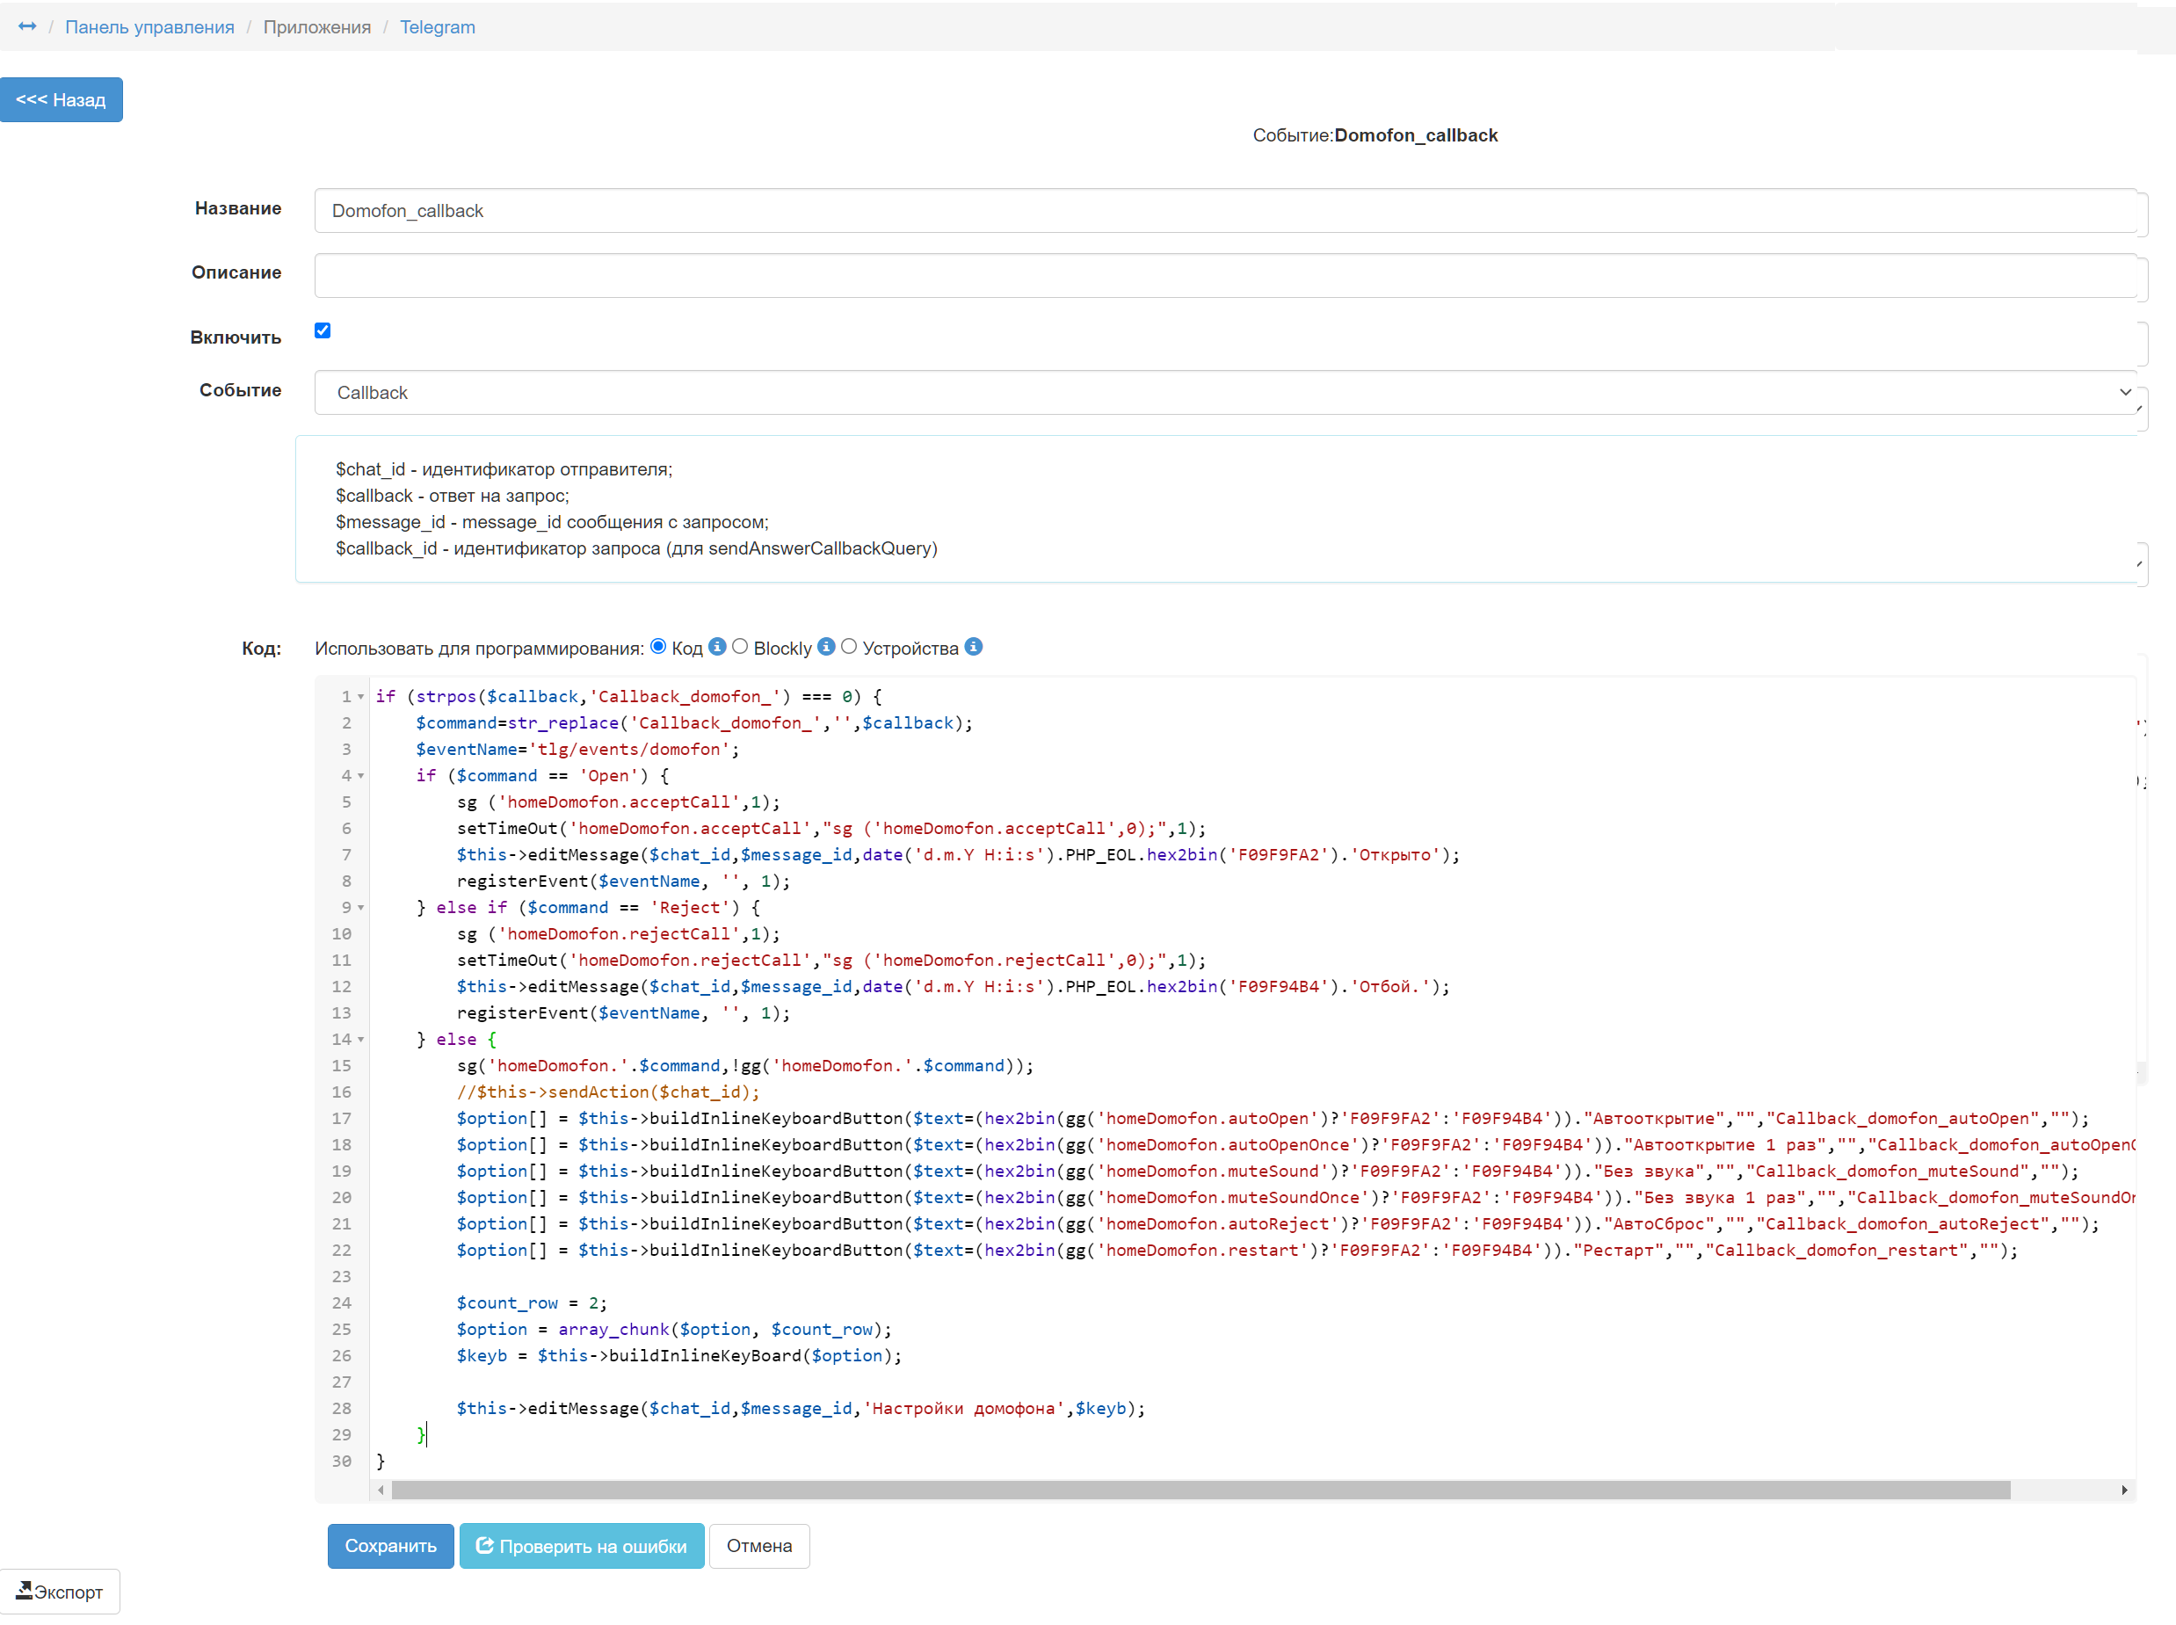The image size is (2176, 1625).
Task: Open the Telegram breadcrumb link
Action: (438, 26)
